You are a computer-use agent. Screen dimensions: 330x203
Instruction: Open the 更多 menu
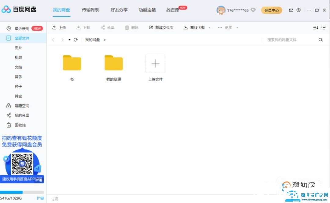point(225,27)
